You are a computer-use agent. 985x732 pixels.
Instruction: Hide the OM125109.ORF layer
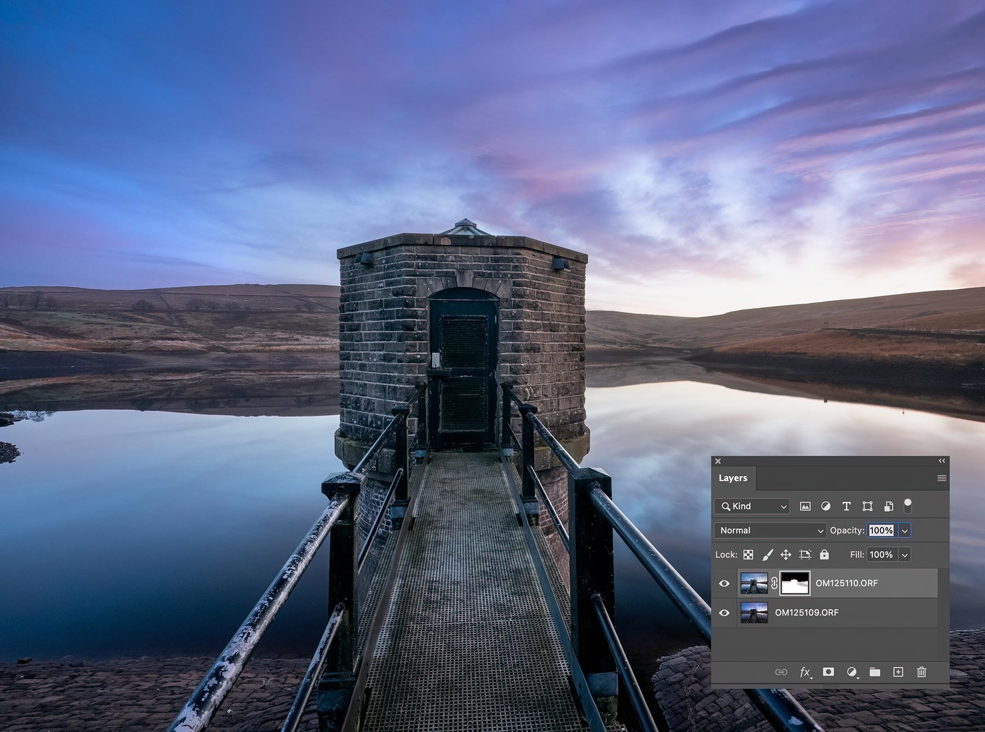(x=724, y=613)
